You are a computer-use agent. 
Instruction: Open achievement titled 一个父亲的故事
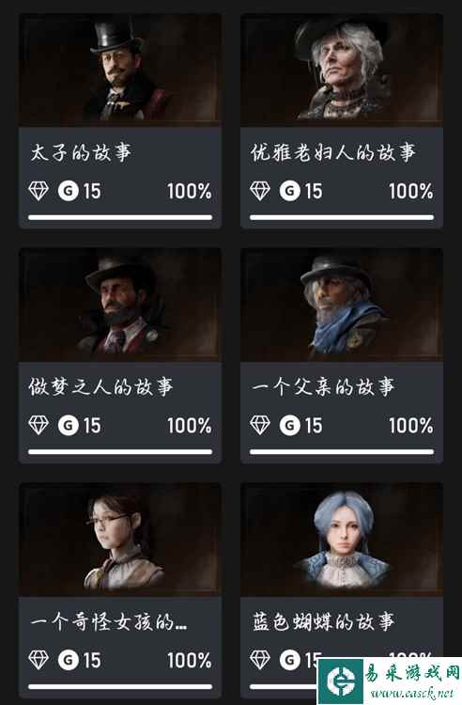click(322, 387)
